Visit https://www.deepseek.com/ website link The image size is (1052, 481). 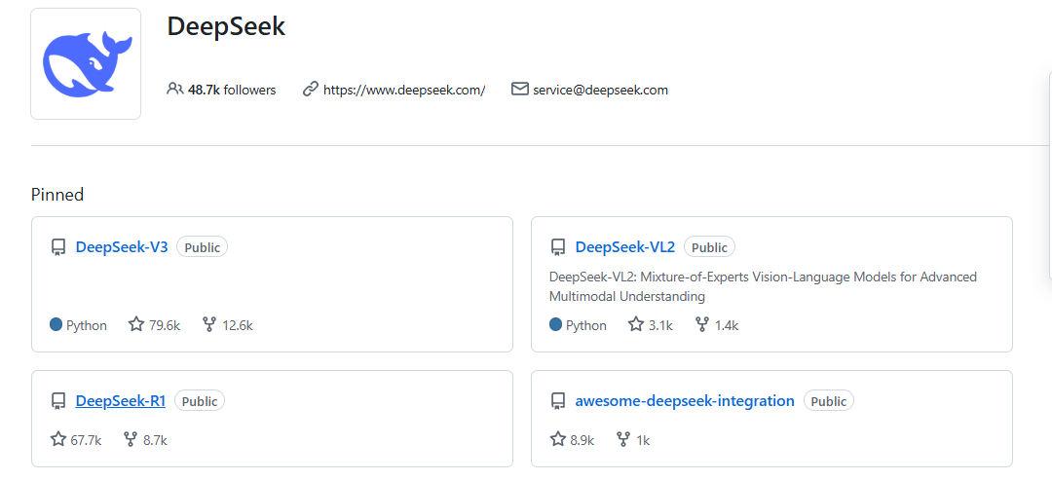tap(404, 90)
